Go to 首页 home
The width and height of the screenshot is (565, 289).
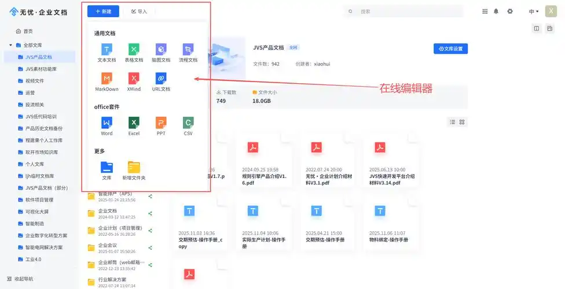pos(24,31)
